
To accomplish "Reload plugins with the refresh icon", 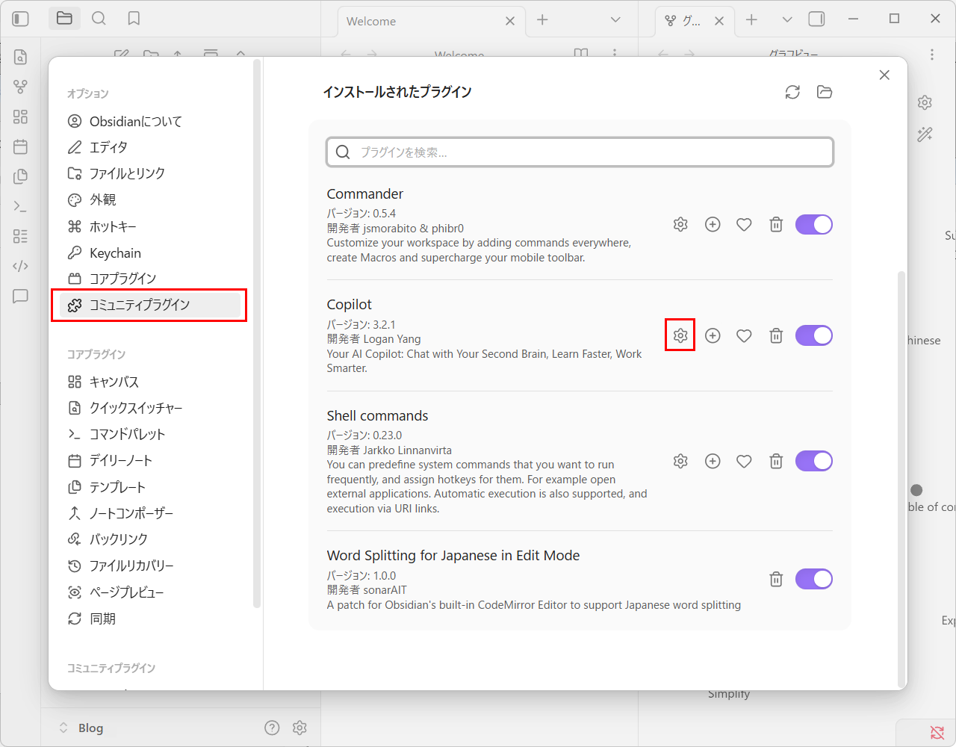I will point(792,92).
